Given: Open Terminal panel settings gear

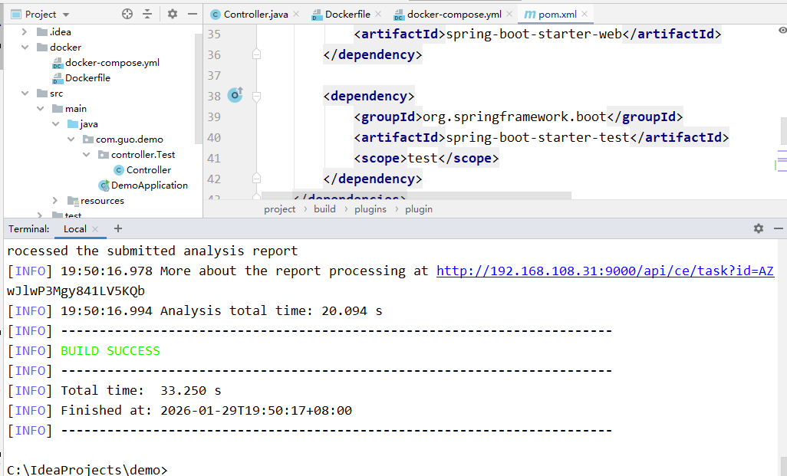Looking at the screenshot, I should [x=759, y=228].
